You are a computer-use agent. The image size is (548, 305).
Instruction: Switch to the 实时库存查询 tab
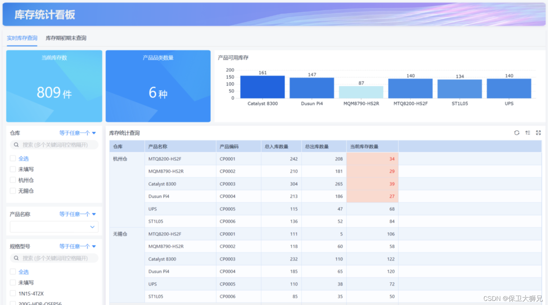(22, 38)
